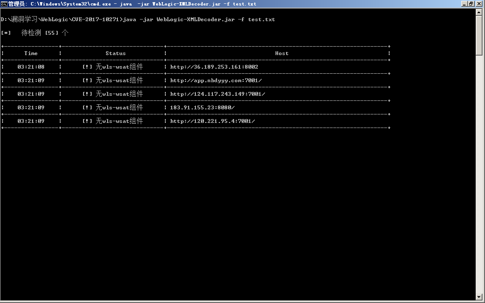Click time 03:21:09 in 183.91.155.23 row
The width and height of the screenshot is (485, 303).
31,108
